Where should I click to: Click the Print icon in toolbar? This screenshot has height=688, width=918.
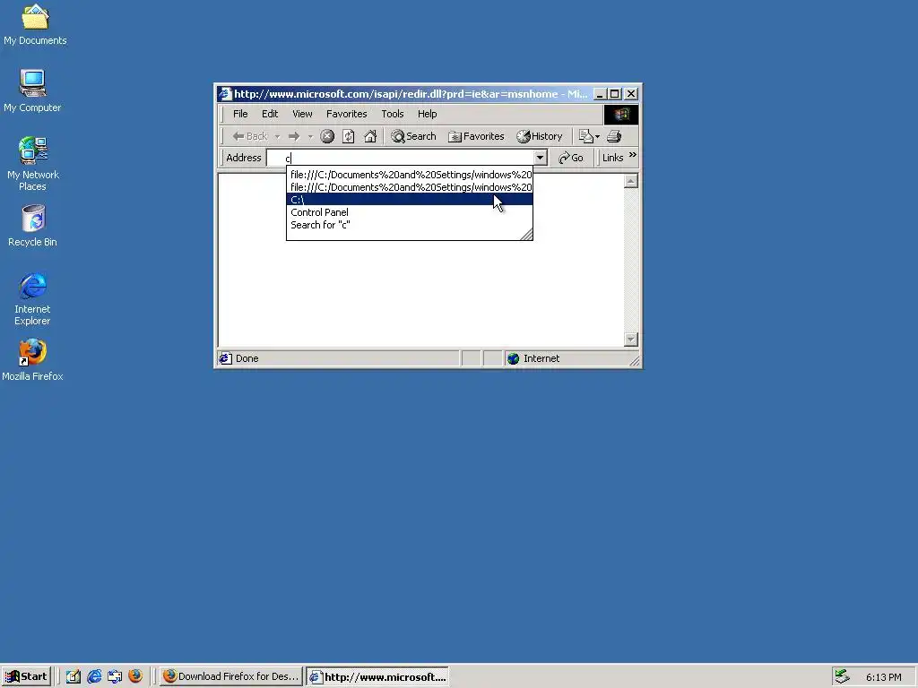pos(613,136)
